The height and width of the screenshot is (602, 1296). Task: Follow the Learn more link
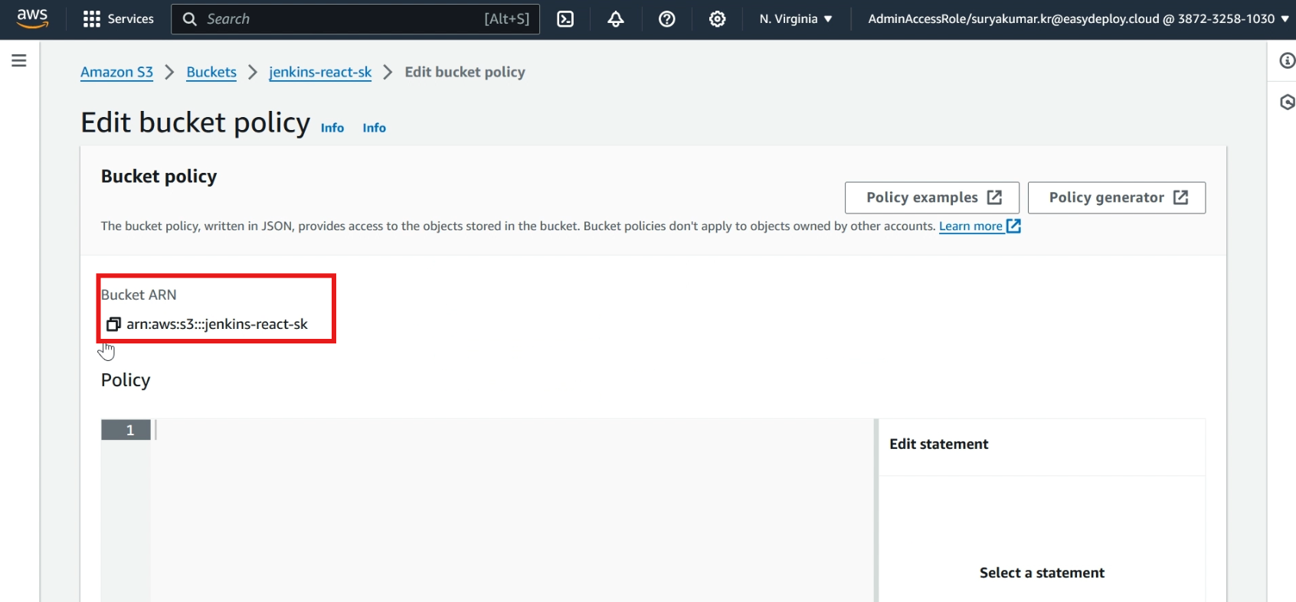pyautogui.click(x=980, y=226)
